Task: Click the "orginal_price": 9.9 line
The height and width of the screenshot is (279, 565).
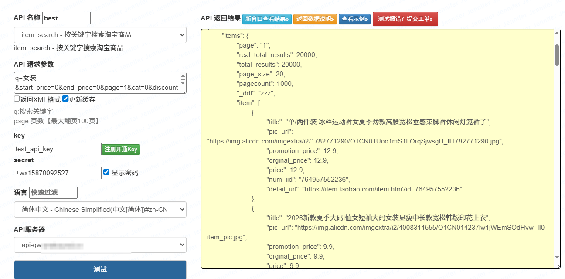Action: coord(295,256)
